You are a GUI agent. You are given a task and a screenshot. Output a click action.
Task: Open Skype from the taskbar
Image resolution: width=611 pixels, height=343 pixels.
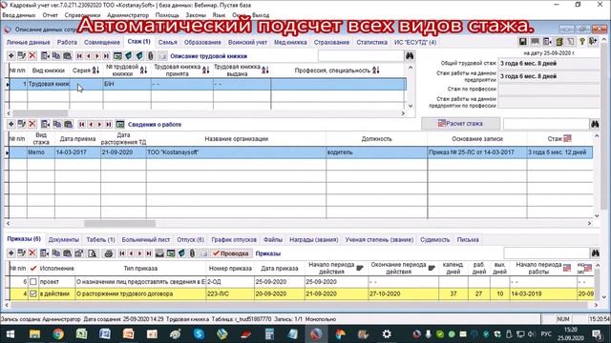coord(199,334)
